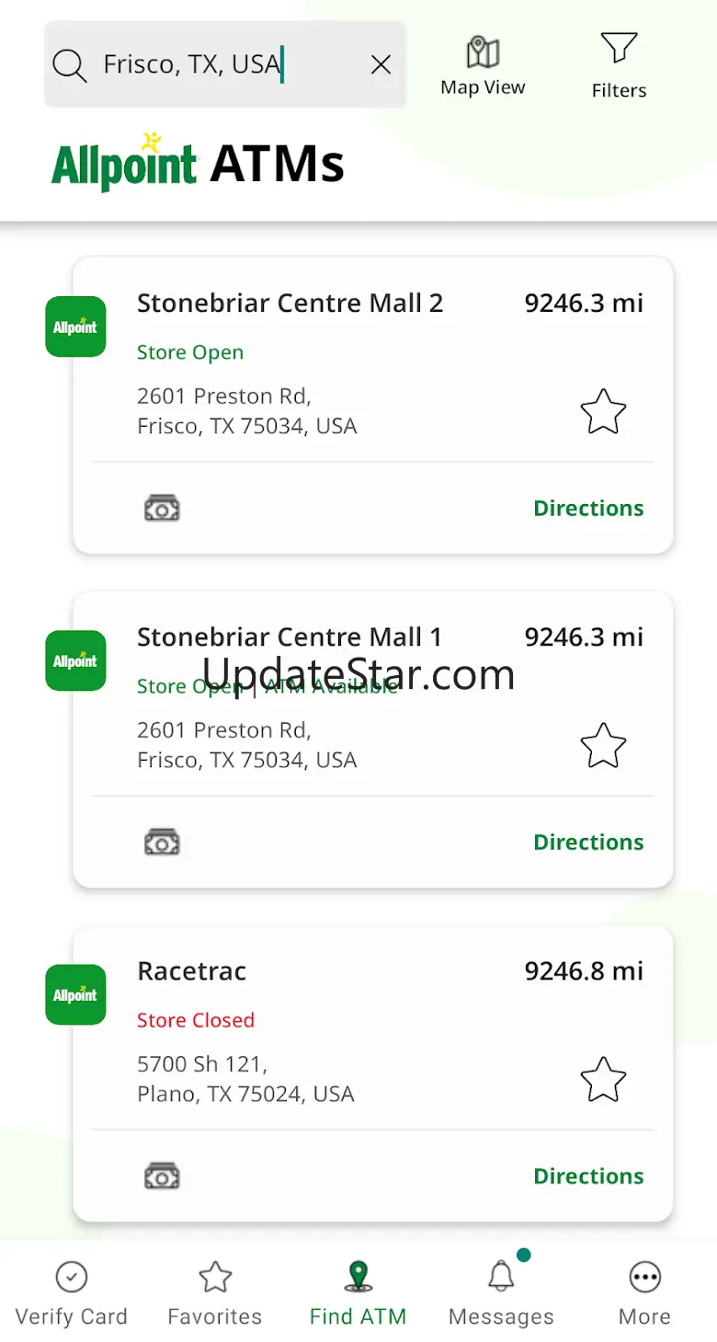Favorite Stonebriar Centre Mall 2 star
The width and height of the screenshot is (717, 1342).
point(603,411)
